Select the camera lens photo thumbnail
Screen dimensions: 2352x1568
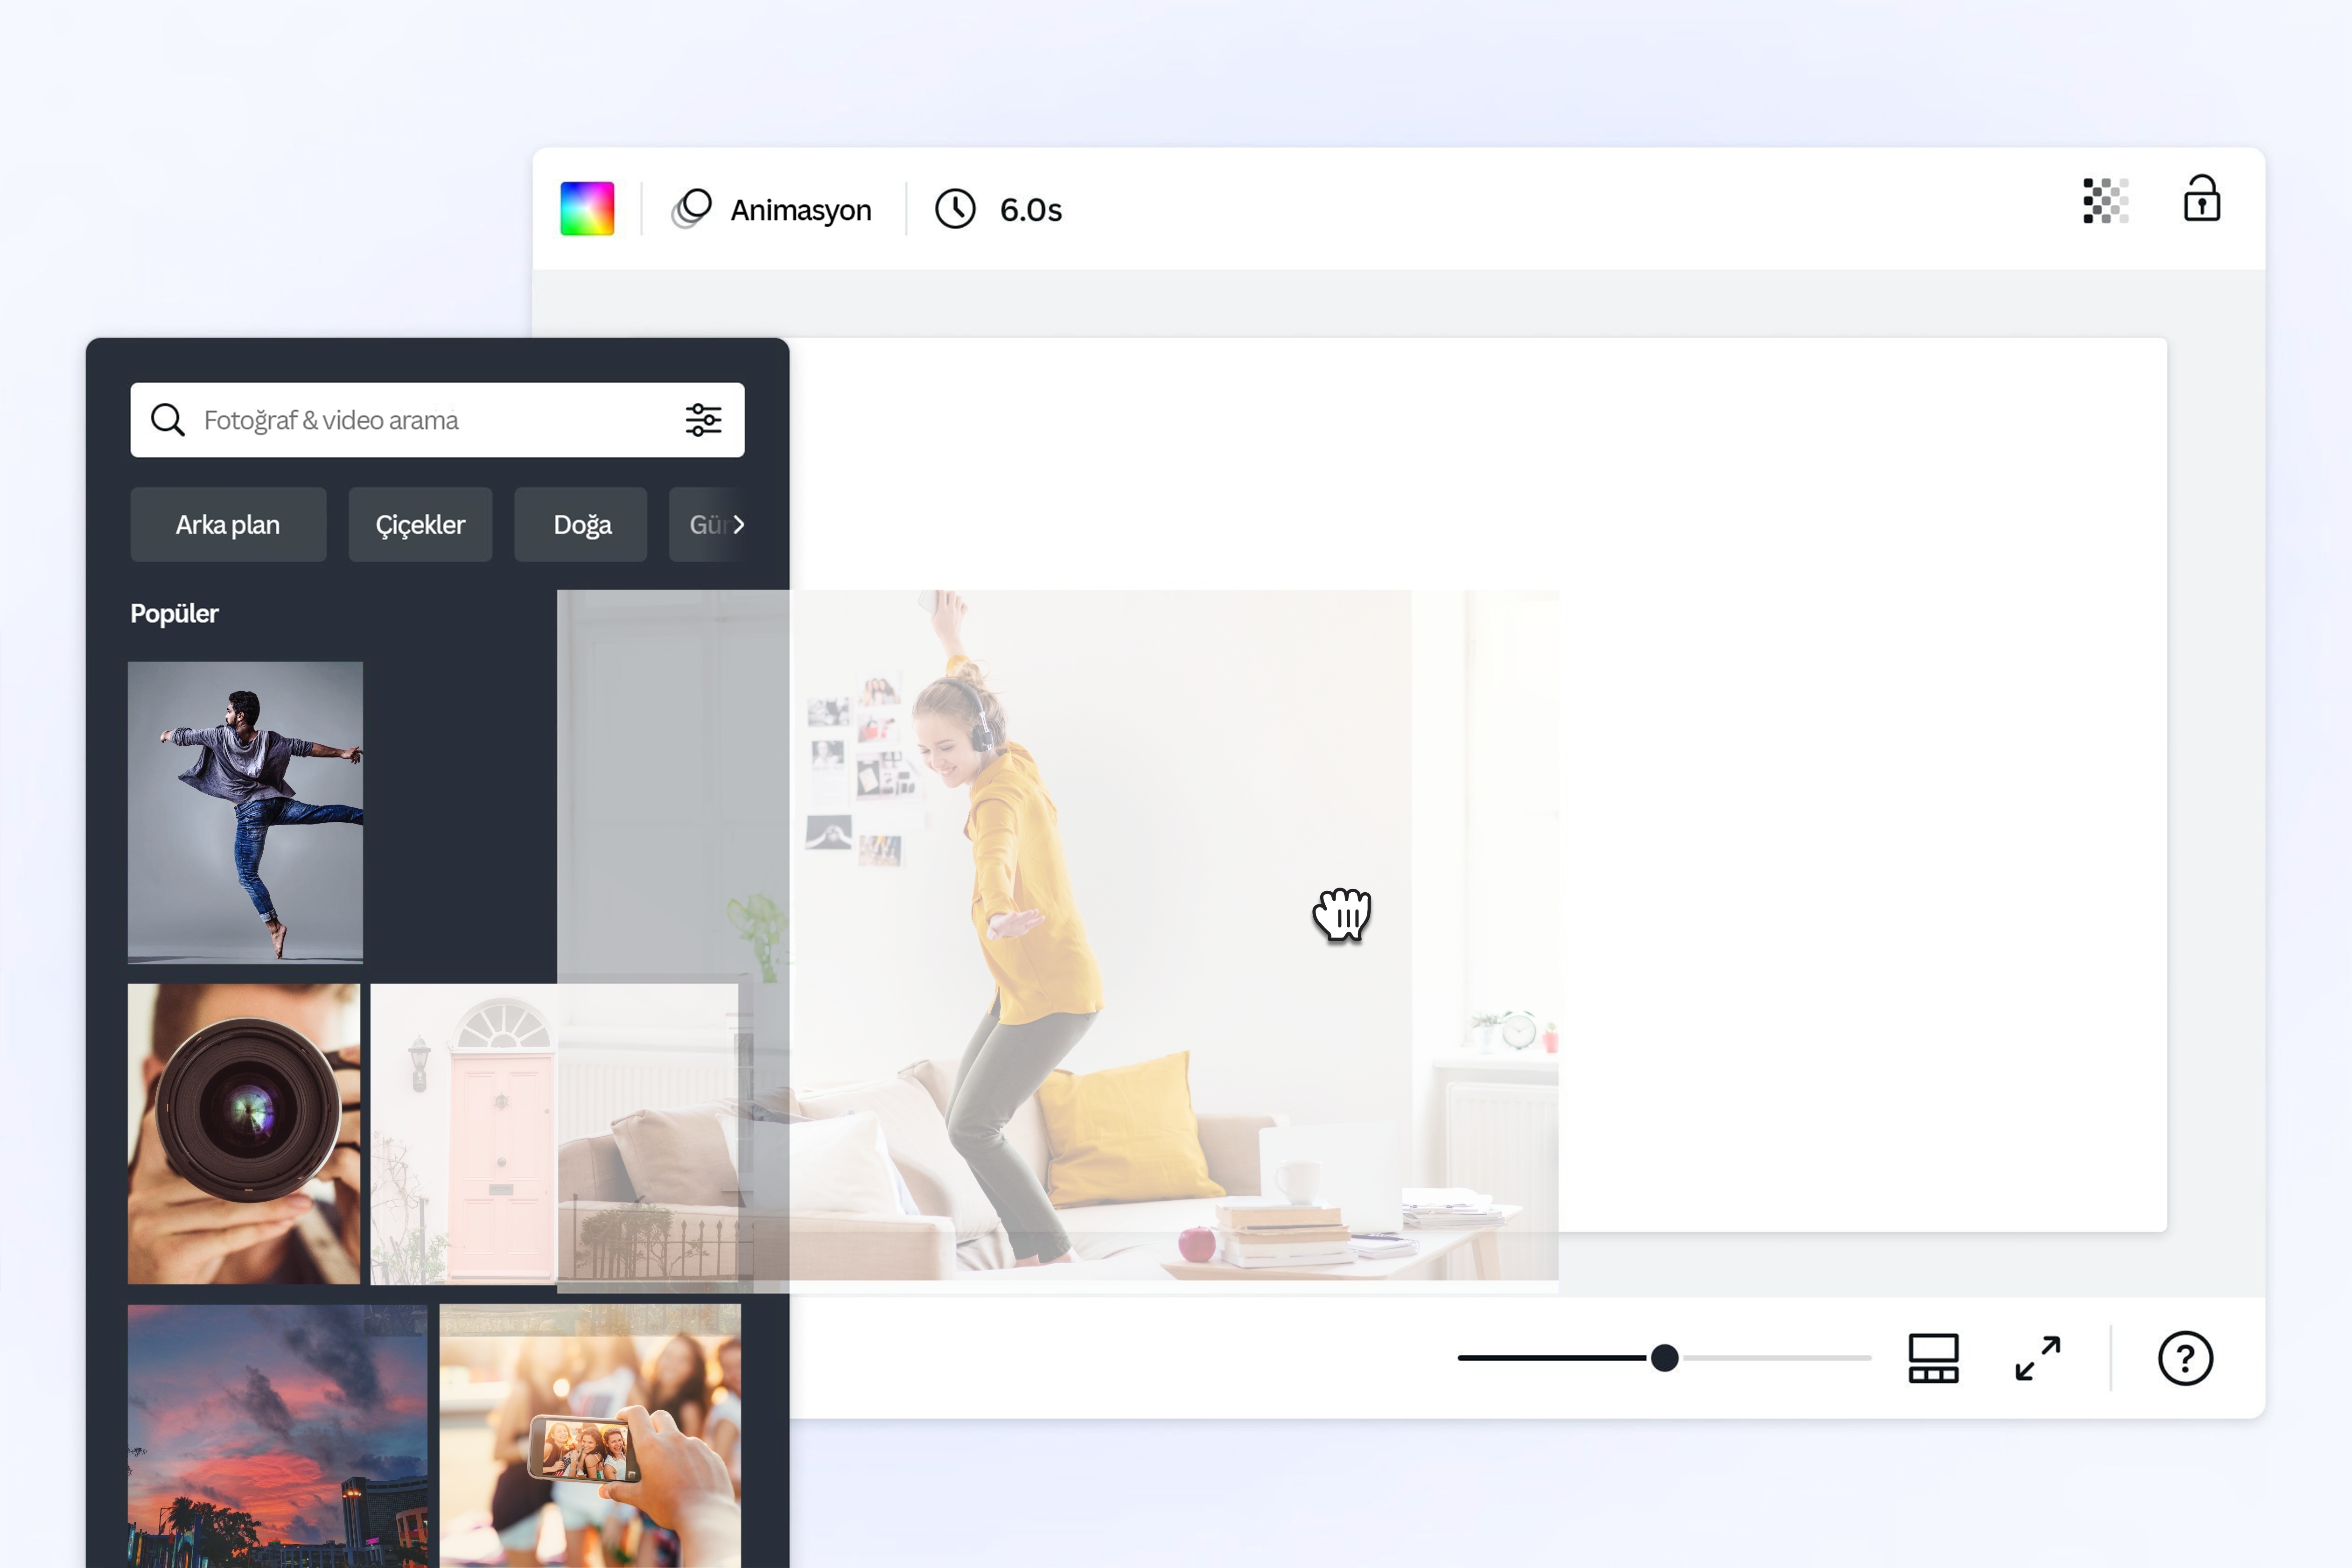(244, 1134)
